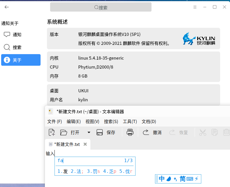The image size is (230, 187).
Task: Click the paste clipboard icon
Action: click(226, 132)
